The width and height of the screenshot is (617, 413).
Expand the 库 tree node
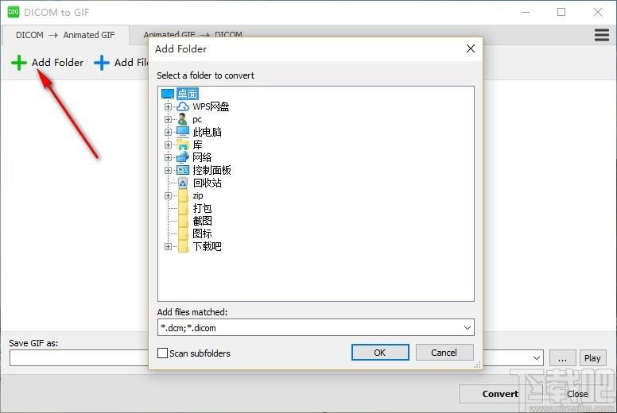coord(168,145)
